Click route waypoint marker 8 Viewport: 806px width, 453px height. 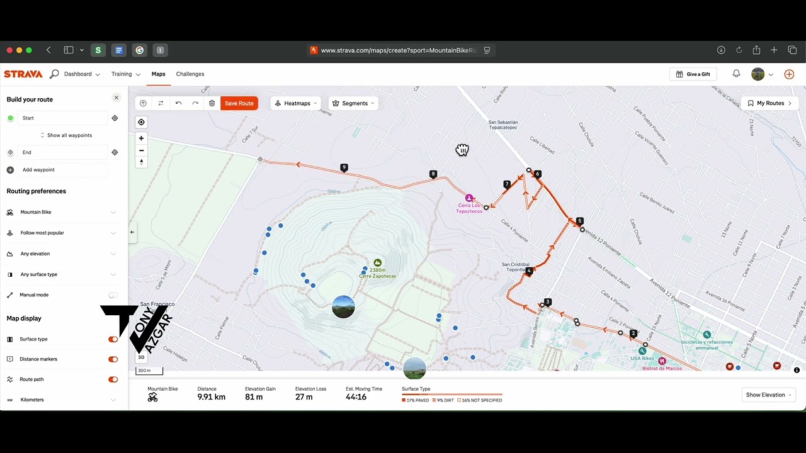[433, 174]
